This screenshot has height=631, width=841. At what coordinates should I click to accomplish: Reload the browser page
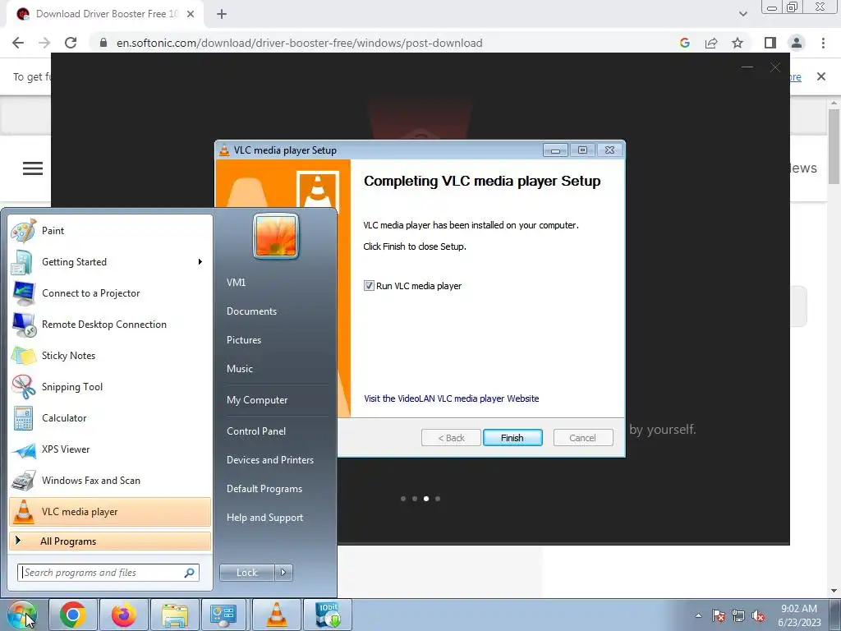(71, 43)
